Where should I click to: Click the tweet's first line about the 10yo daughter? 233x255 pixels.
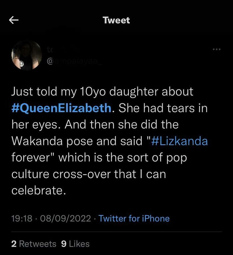(102, 92)
